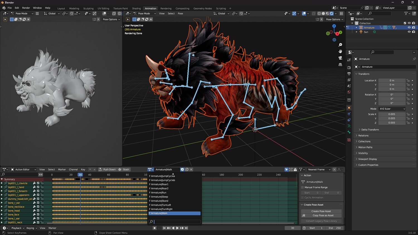Open the World properties tab icon
The height and width of the screenshot is (235, 418).
(x=349, y=92)
